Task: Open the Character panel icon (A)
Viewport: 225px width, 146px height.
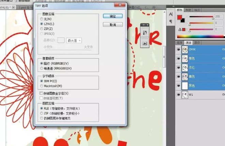Action: 171,14
